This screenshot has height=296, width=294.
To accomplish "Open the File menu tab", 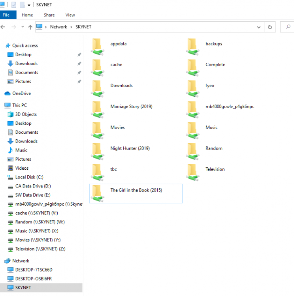I will click(8, 15).
